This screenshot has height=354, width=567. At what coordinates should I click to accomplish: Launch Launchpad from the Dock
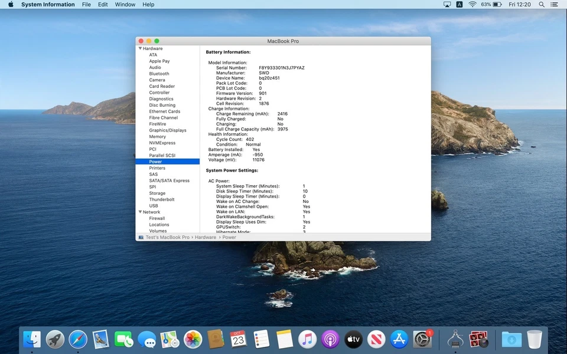click(x=55, y=340)
